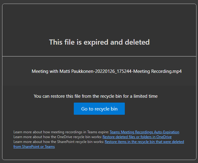Click the 'You can restore this file' message

click(x=96, y=96)
